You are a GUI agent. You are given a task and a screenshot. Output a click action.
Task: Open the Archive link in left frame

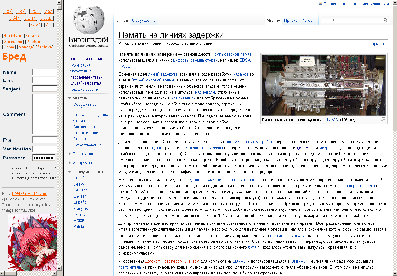tap(44, 47)
